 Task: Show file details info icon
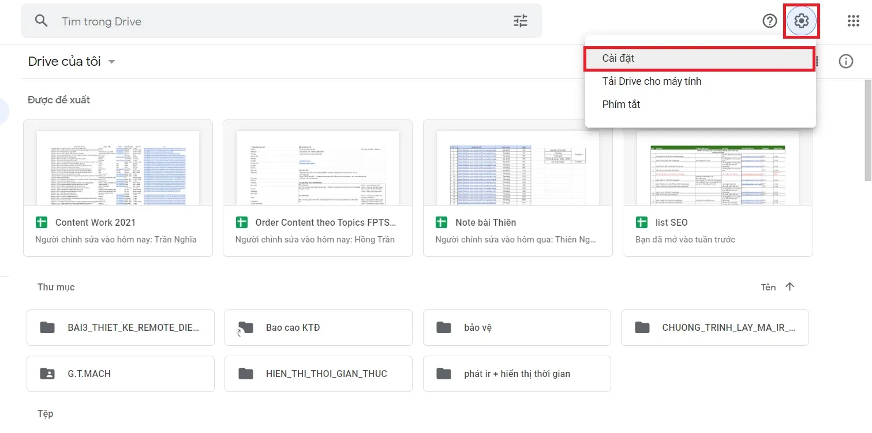coord(846,61)
